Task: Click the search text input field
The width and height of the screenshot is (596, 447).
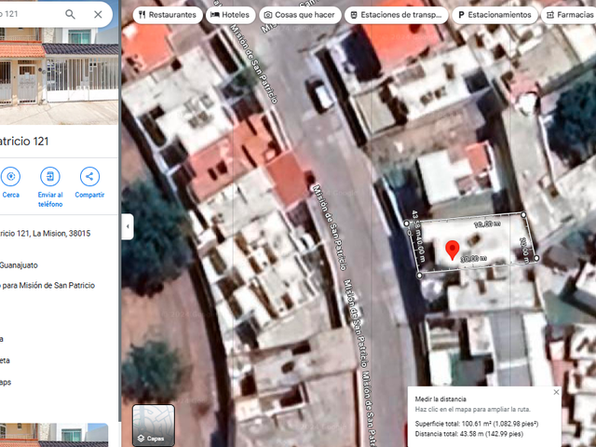Action: [x=31, y=15]
